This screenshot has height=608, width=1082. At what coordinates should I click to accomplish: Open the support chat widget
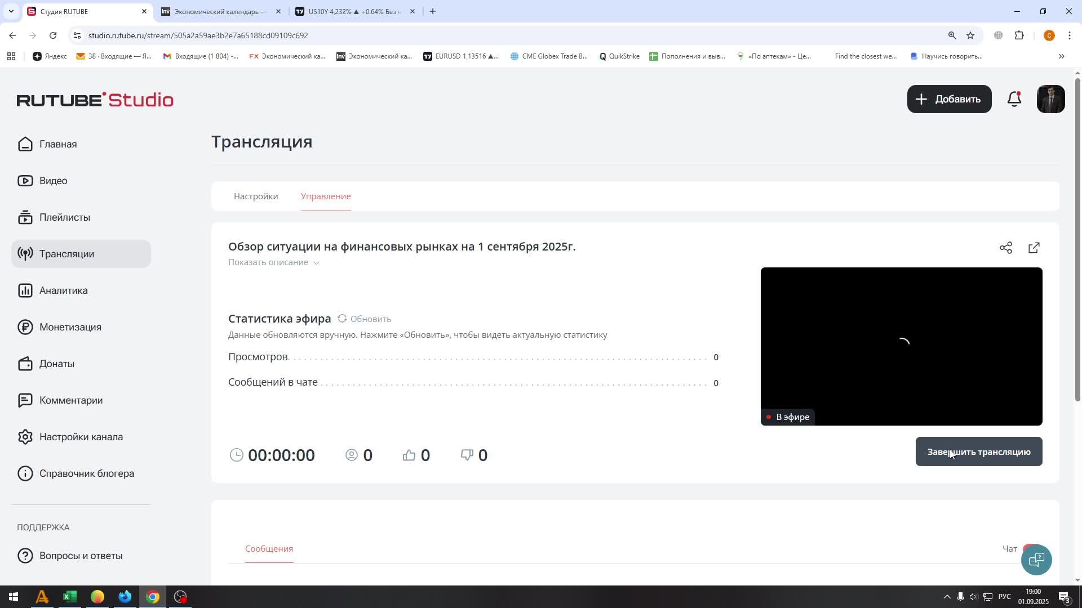1036,560
